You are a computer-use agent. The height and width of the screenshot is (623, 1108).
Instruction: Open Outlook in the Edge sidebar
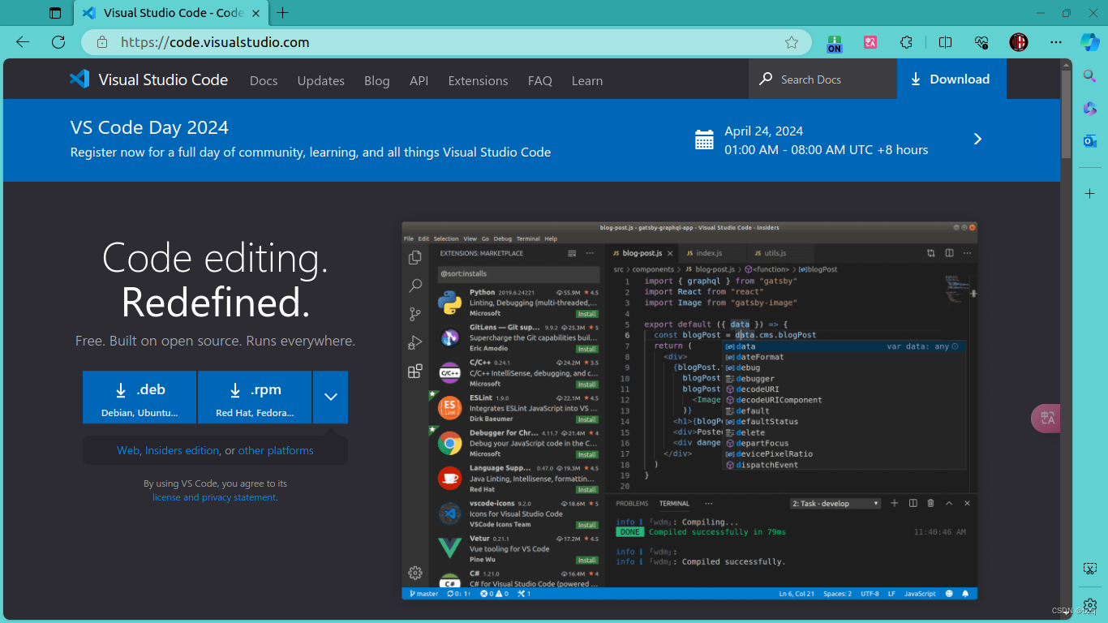pyautogui.click(x=1090, y=141)
